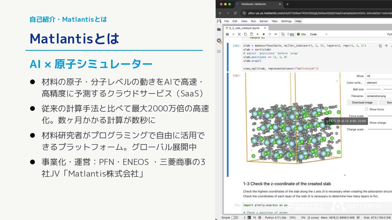Toggle the viewer fullscreen expand icon
This screenshot has height=220, width=392.
(337, 81)
